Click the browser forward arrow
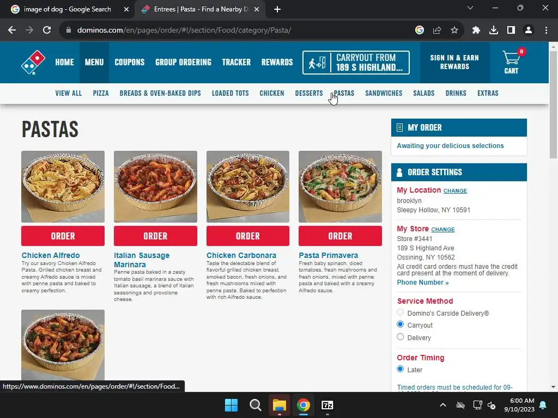Screen dimensions: 558x418 (x=29, y=30)
